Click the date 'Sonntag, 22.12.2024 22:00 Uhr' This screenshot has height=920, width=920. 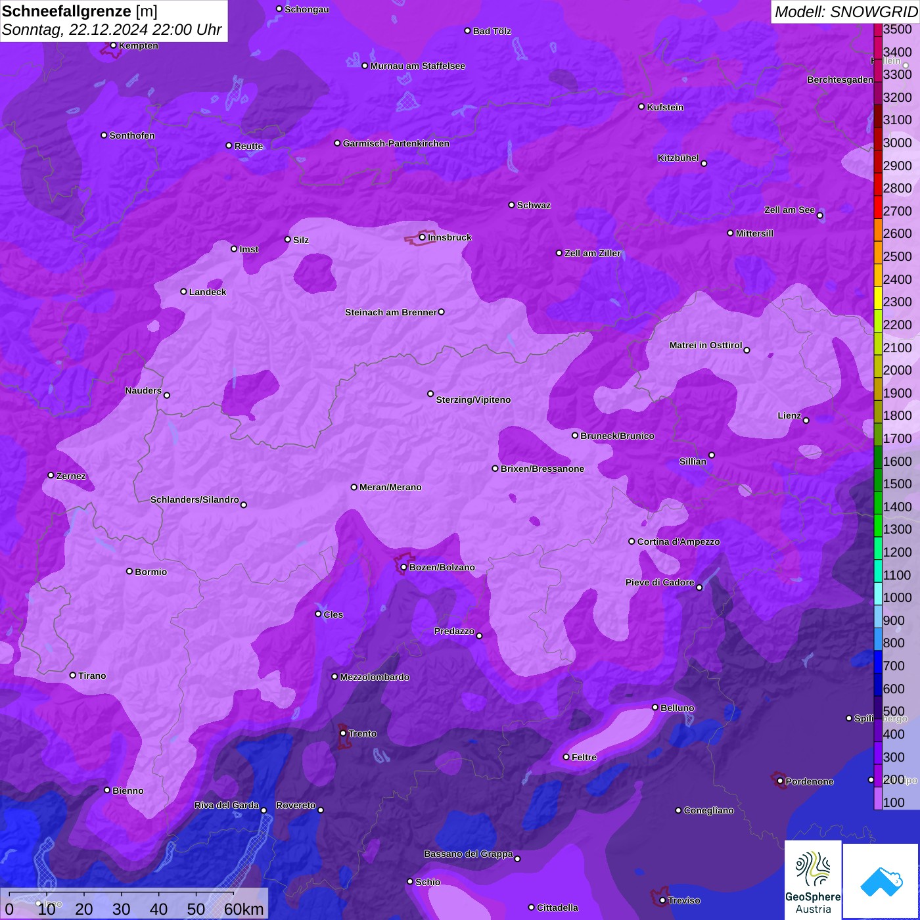click(112, 30)
